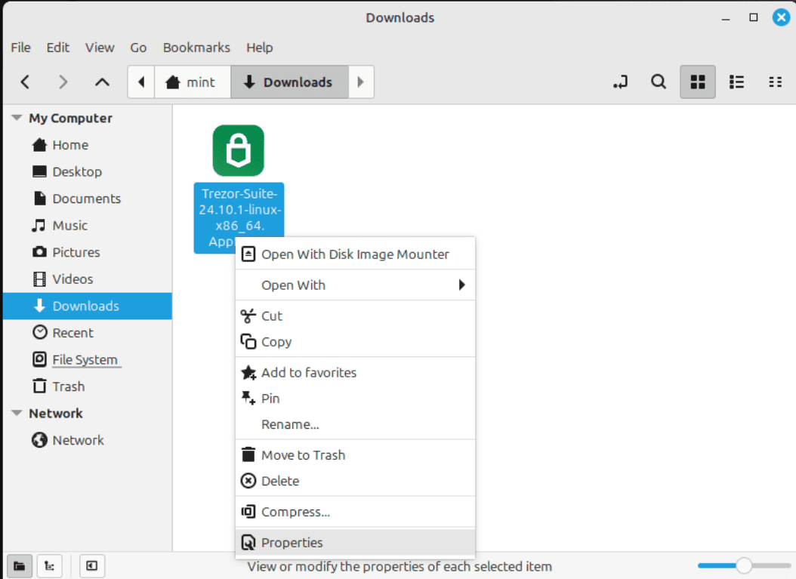
Task: Choose Open With Disk Image Mounter
Action: tap(356, 254)
